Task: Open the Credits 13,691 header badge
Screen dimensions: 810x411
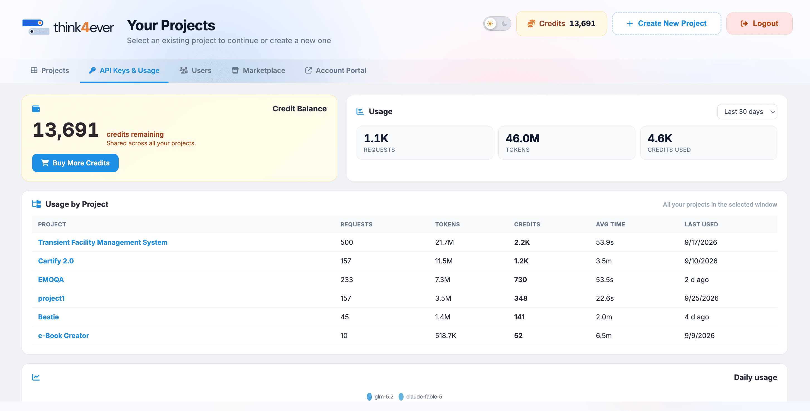Action: tap(561, 24)
